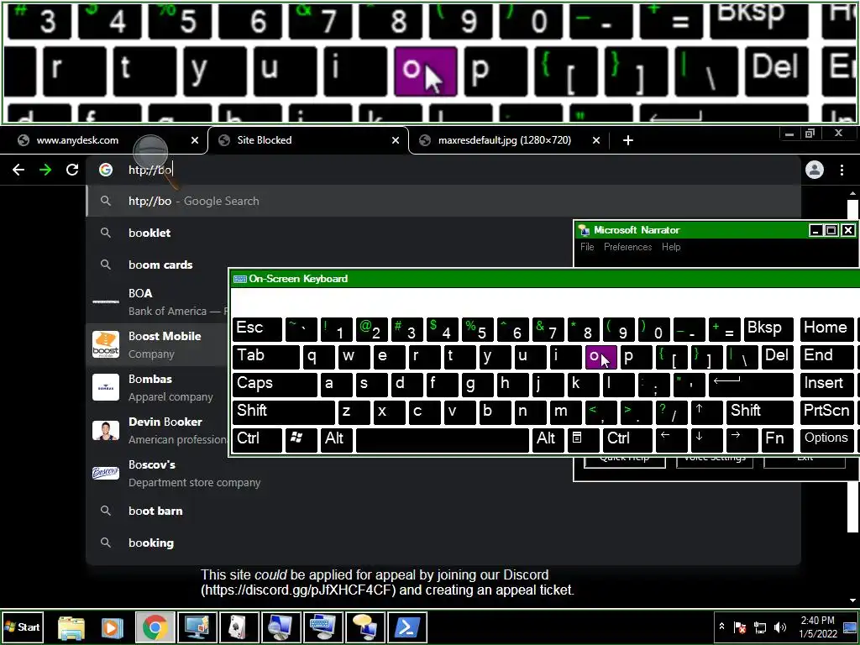Open the Help menu in Microsoft Narrator
The image size is (860, 645).
[x=671, y=247]
